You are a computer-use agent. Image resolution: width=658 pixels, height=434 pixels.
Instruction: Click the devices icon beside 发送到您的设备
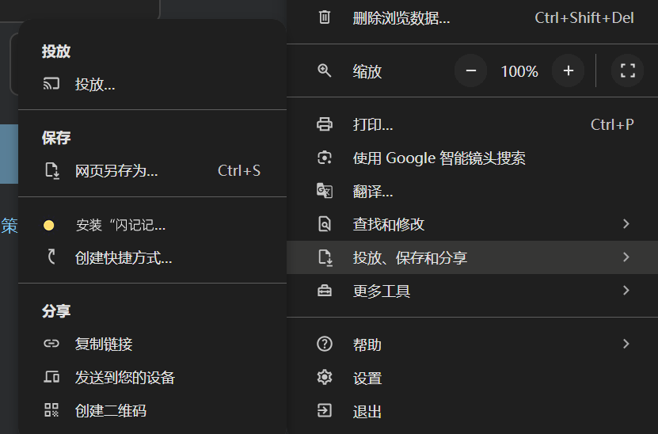[51, 378]
